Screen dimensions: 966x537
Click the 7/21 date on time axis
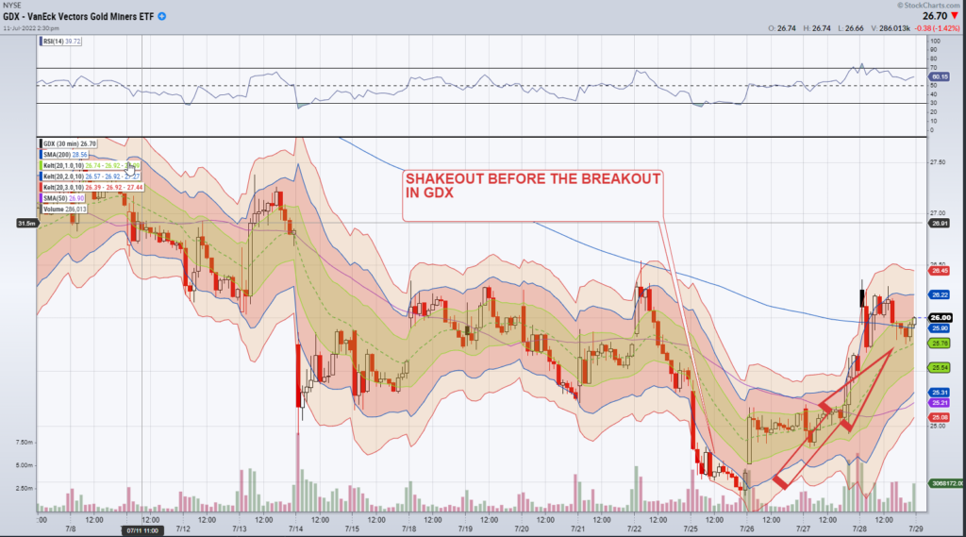578,529
